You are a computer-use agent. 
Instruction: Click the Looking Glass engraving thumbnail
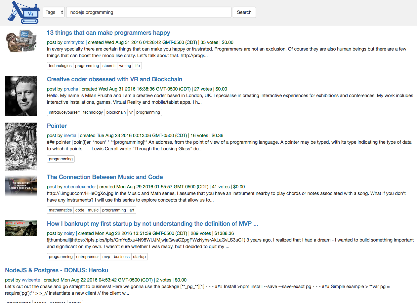(x=21, y=146)
